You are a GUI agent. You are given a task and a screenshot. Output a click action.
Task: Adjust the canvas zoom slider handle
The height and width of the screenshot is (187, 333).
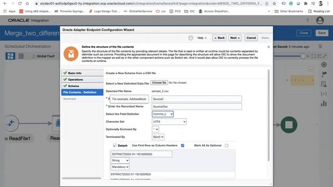point(303,56)
